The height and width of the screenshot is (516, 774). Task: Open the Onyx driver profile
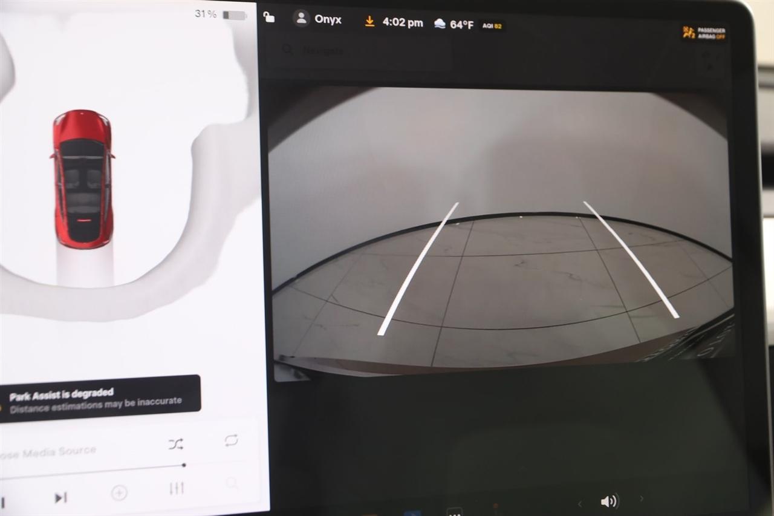click(x=317, y=19)
